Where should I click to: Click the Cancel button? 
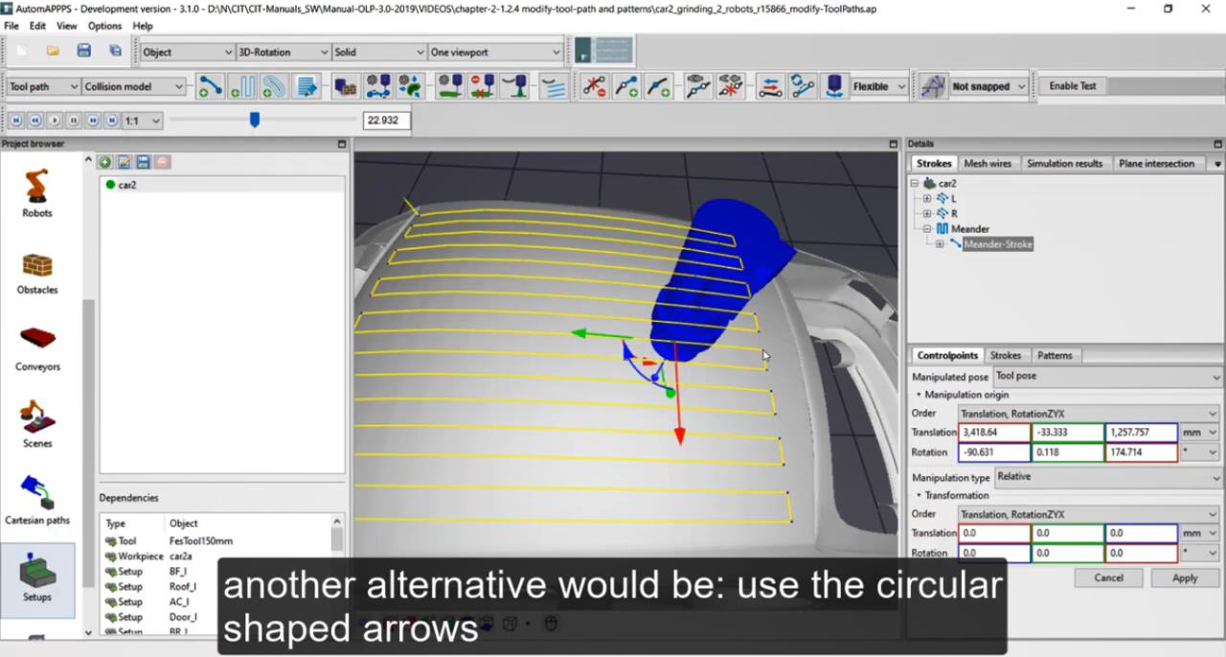(x=1108, y=578)
